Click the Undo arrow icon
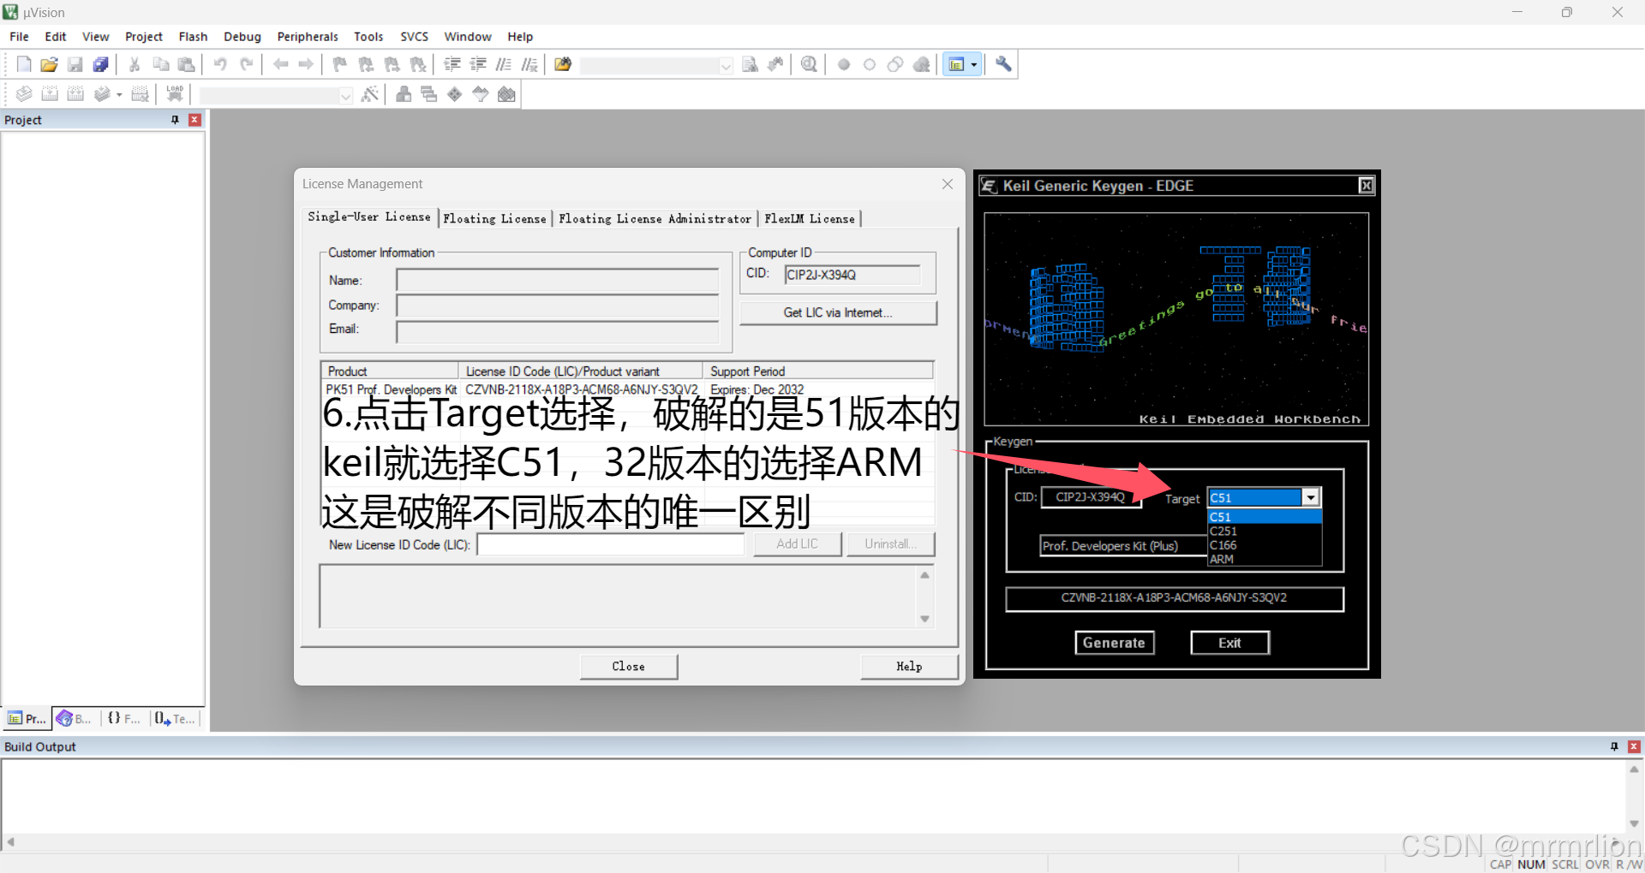 (220, 64)
